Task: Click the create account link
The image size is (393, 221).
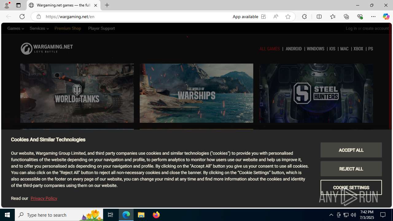Action: tap(375, 28)
